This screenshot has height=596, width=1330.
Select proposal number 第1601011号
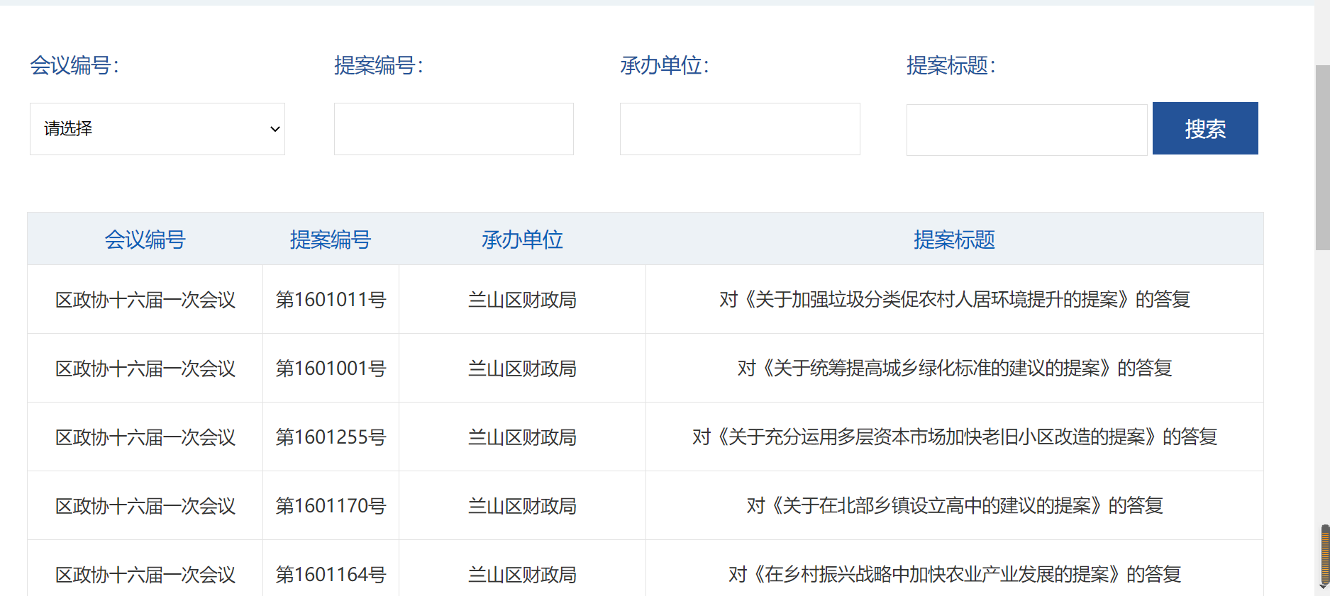[x=331, y=300]
